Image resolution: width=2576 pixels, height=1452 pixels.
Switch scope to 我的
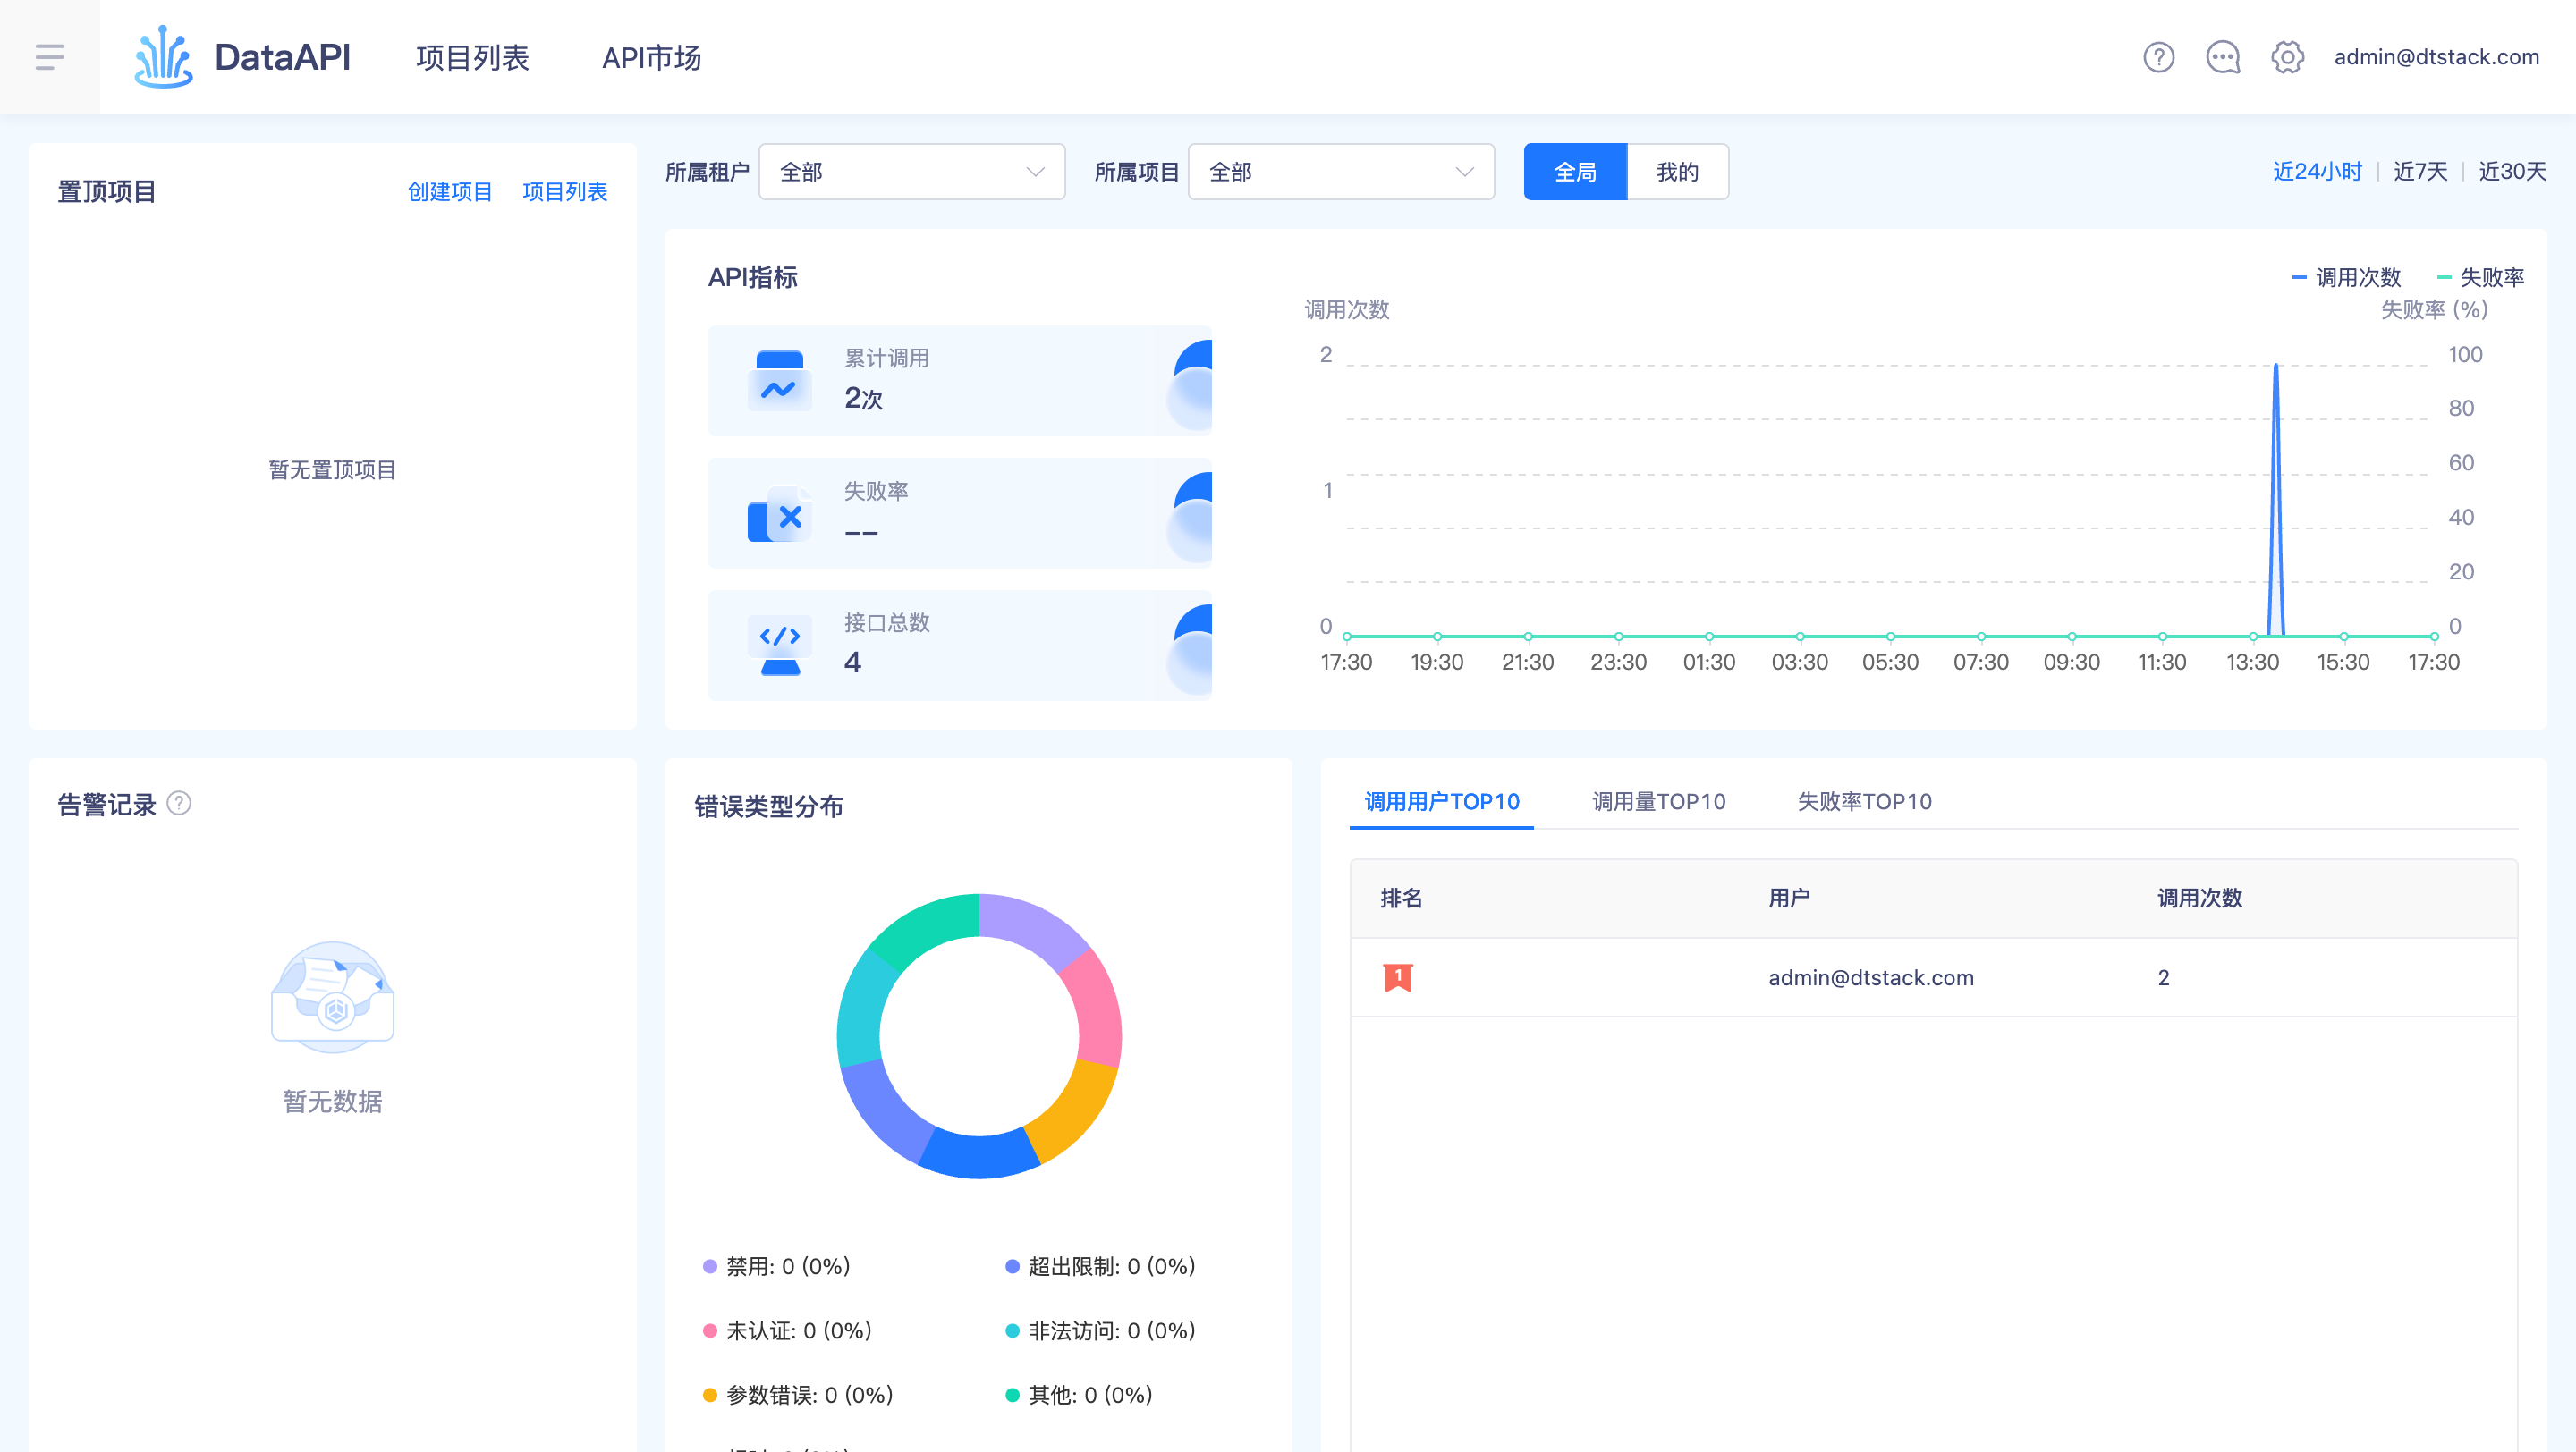point(1677,171)
